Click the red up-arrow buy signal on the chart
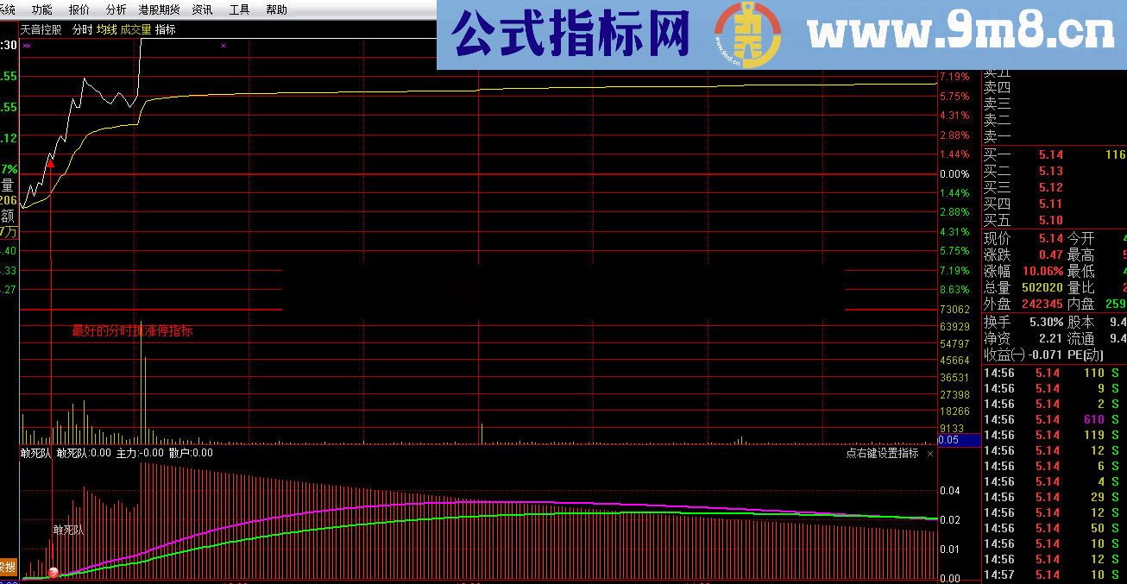 51,164
